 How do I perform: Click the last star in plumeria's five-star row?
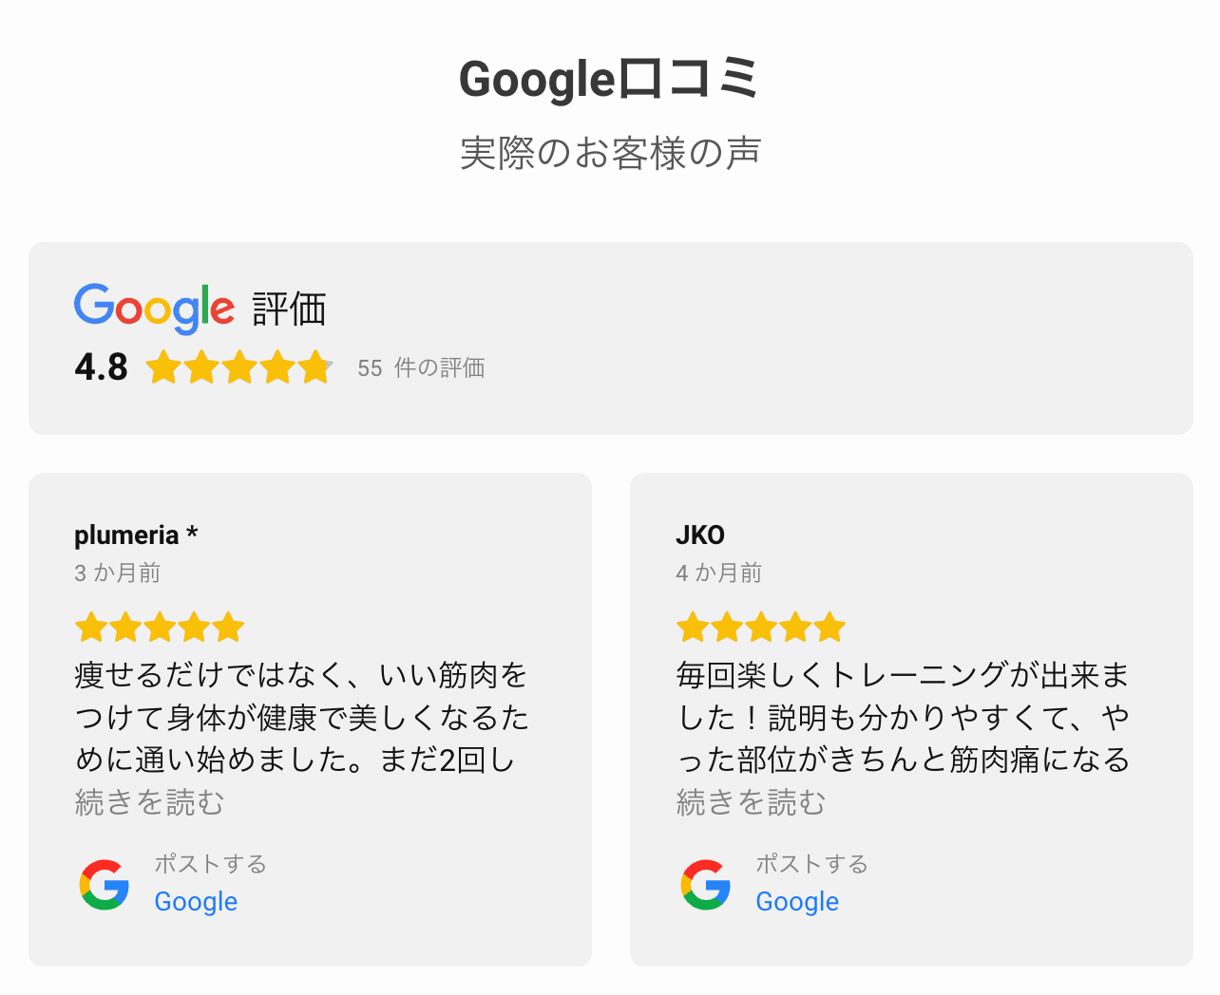[229, 627]
